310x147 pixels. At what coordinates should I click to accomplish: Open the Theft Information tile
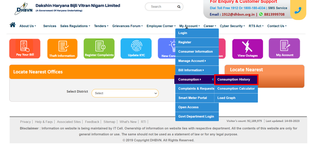pos(62,49)
